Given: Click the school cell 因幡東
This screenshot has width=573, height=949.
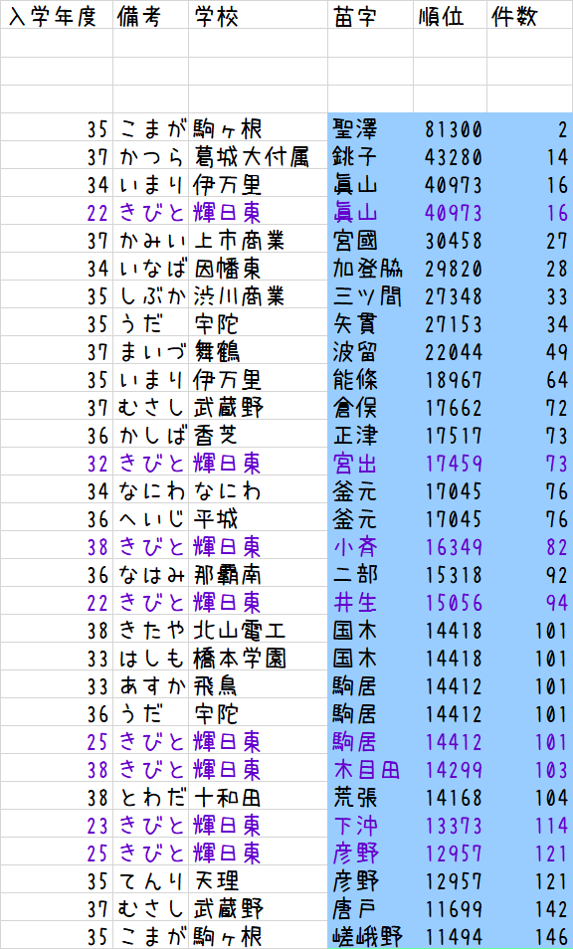Looking at the screenshot, I should click(x=259, y=267).
